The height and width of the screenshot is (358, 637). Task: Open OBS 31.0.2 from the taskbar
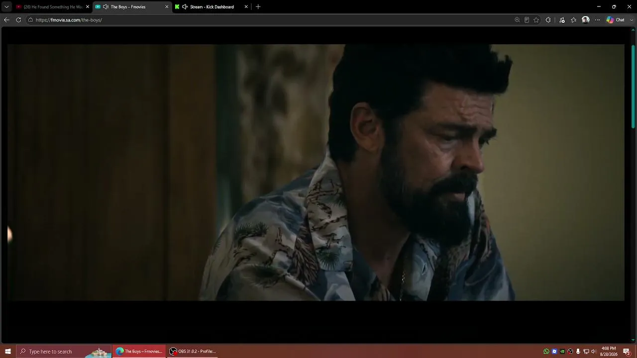tap(193, 352)
